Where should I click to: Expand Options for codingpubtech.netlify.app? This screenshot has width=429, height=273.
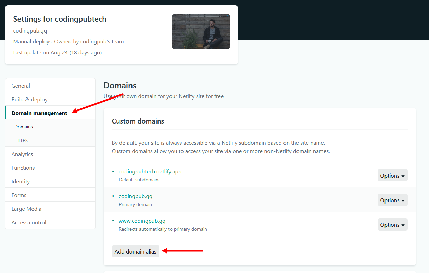coord(392,175)
